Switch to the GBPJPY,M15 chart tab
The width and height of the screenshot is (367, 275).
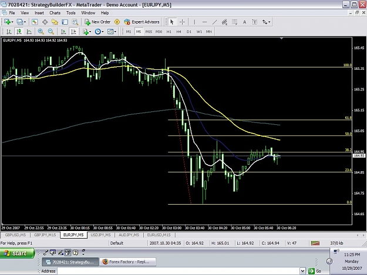(45, 235)
